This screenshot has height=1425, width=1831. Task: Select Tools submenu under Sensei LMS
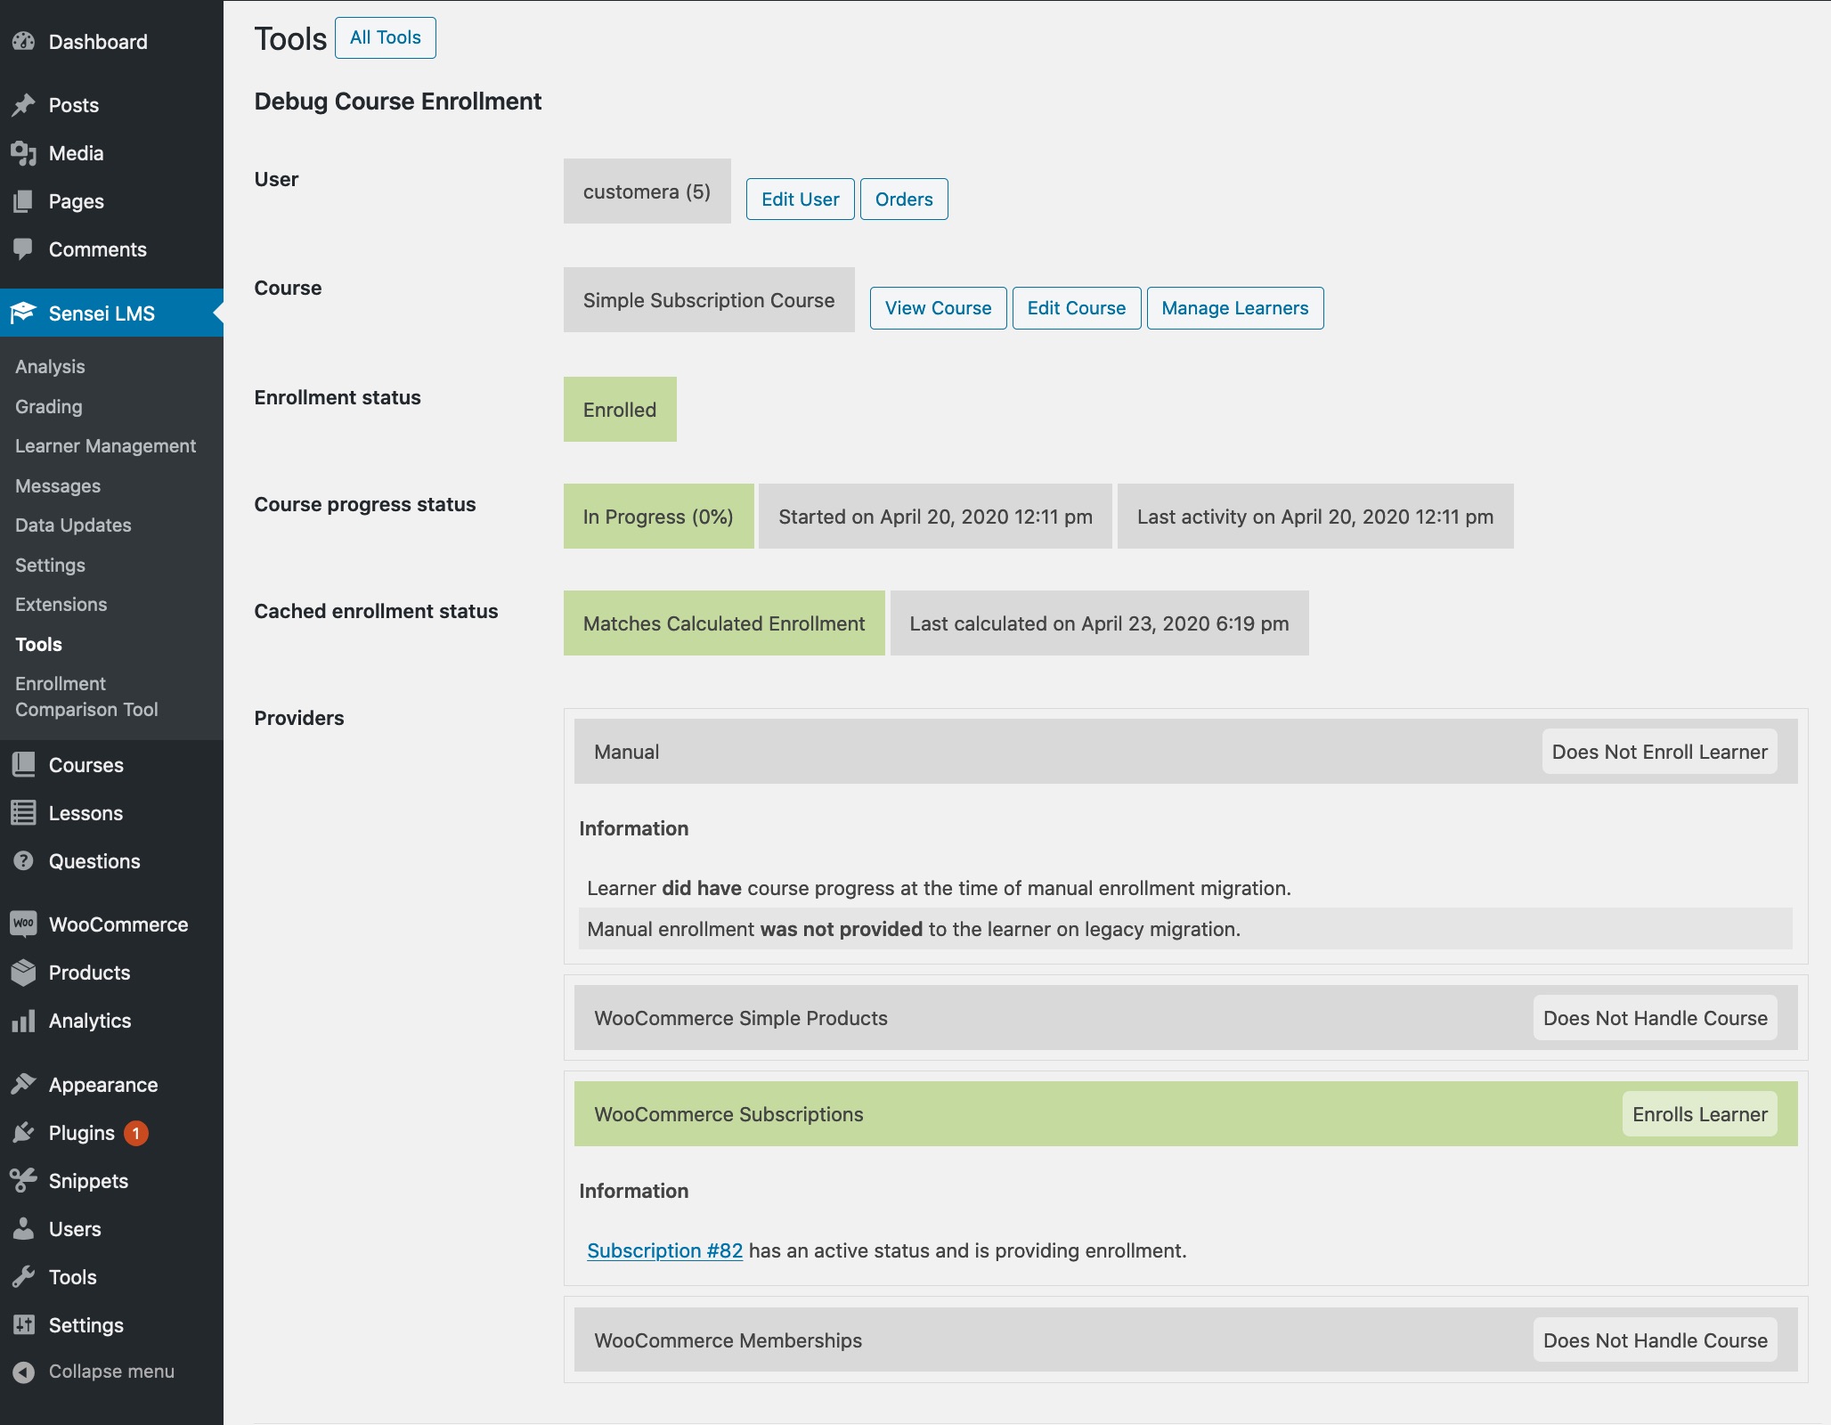[x=38, y=645]
